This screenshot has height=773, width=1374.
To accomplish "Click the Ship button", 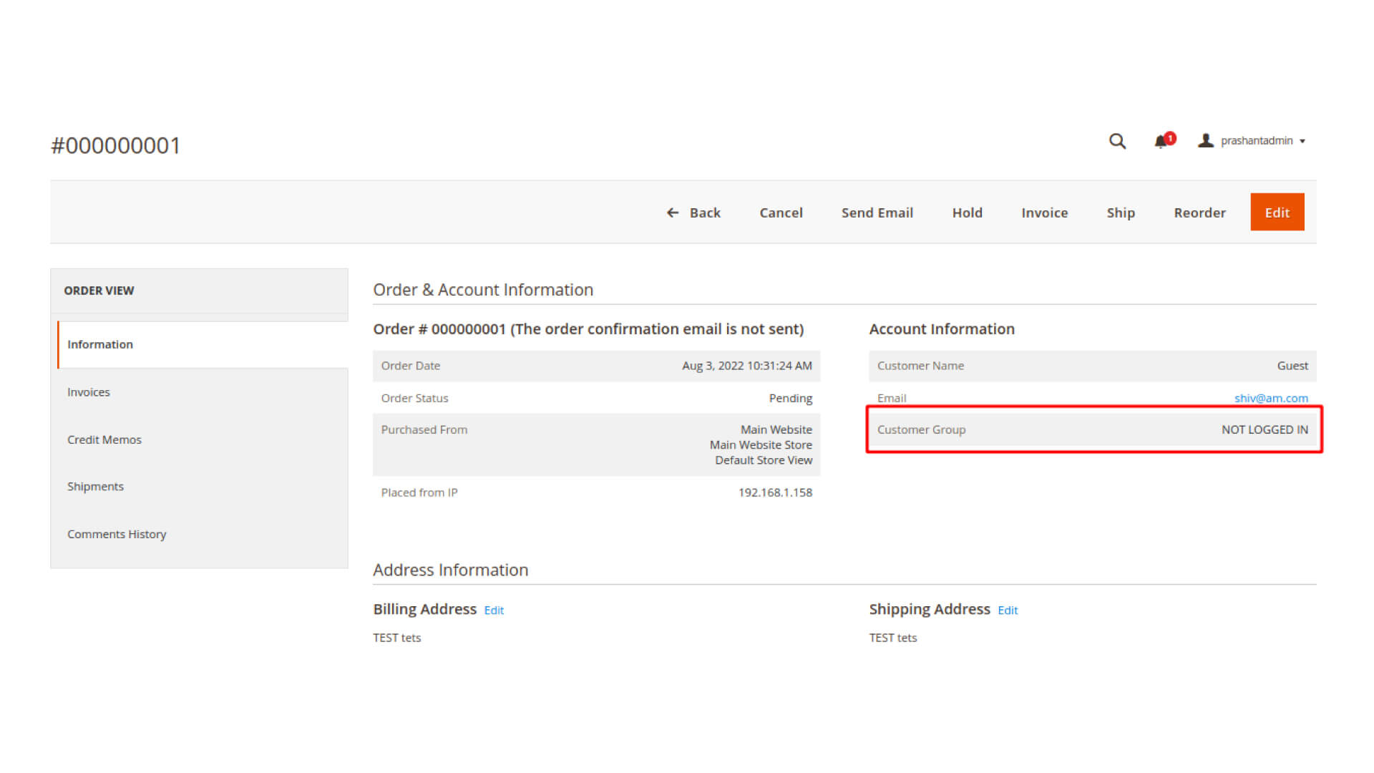I will 1121,213.
